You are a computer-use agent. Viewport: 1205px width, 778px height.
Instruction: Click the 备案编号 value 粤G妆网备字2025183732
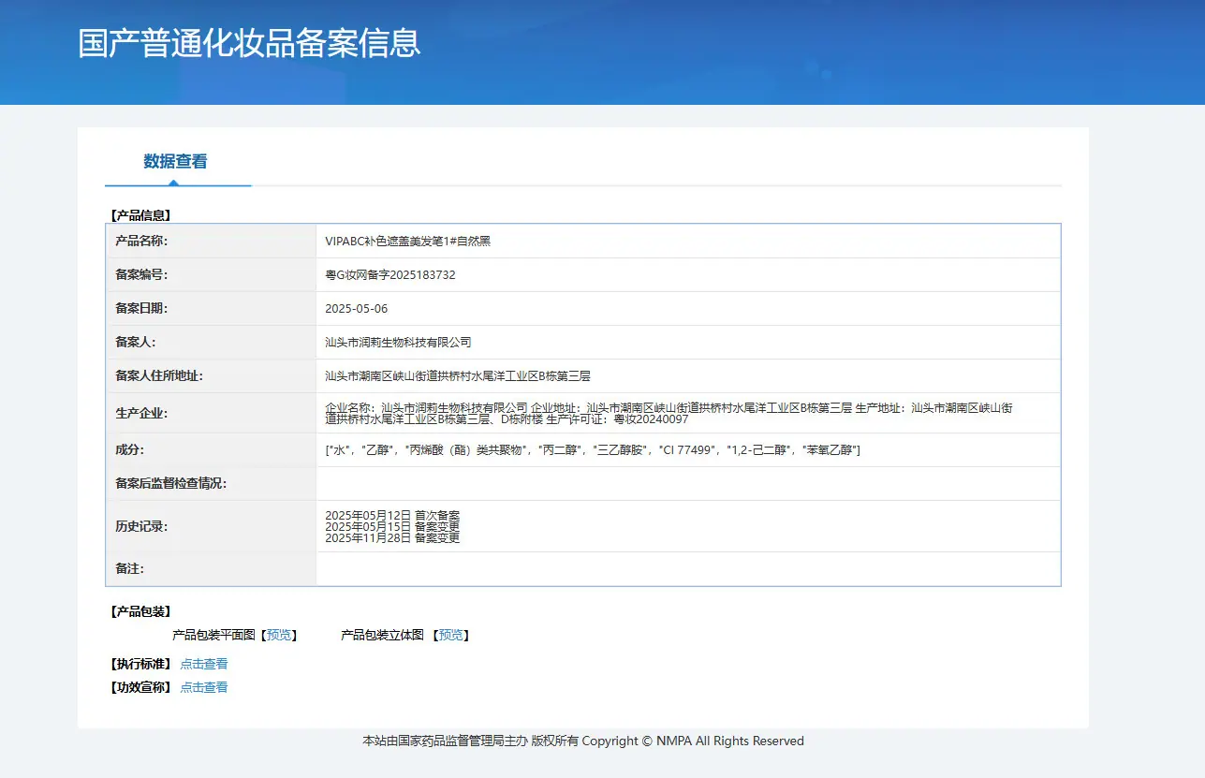390,274
